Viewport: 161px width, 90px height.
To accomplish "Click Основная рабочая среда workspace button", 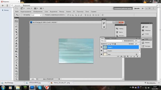I will (123, 8).
